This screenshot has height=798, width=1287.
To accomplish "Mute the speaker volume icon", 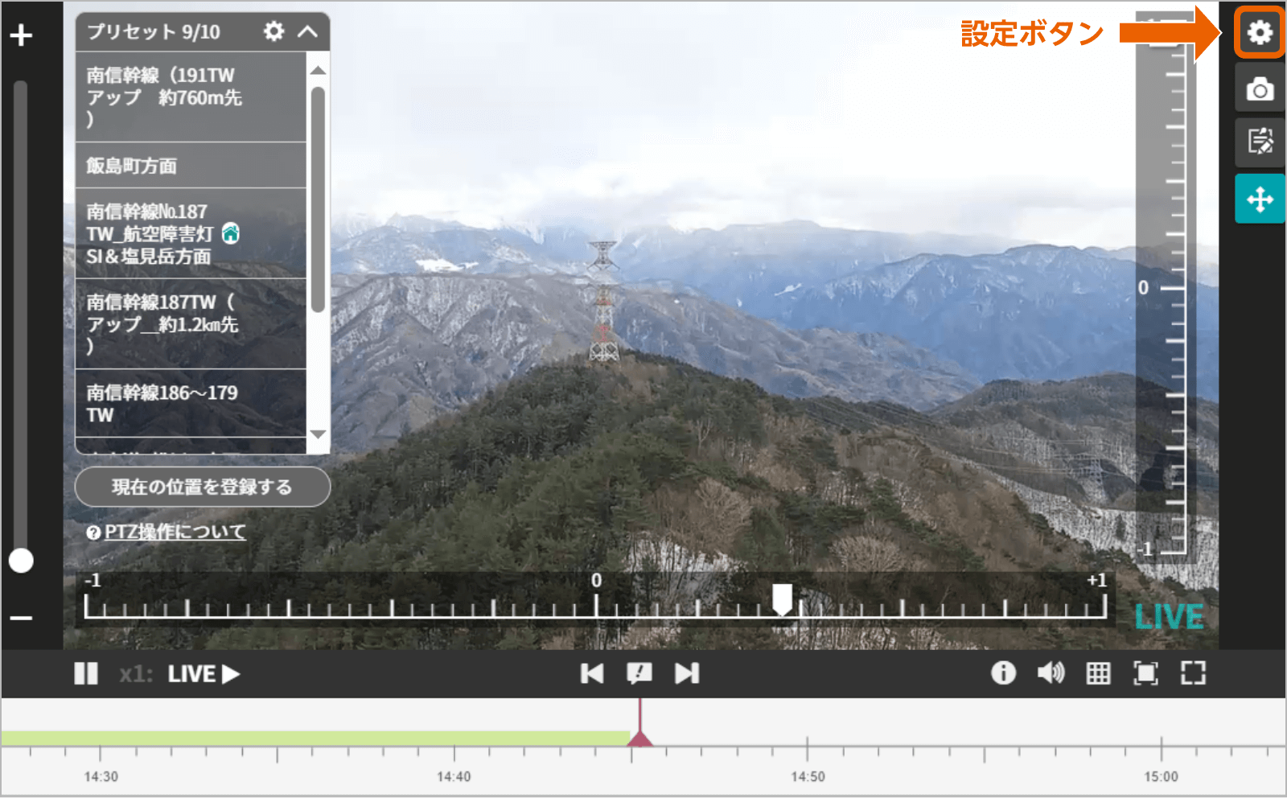I will (x=1051, y=673).
